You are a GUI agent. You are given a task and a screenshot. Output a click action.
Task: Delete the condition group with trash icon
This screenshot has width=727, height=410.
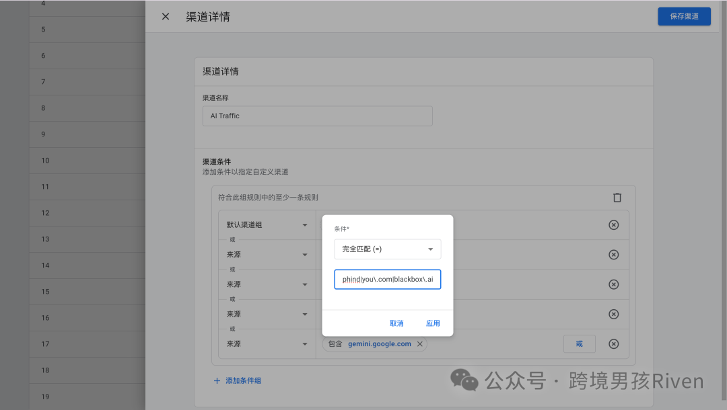(x=617, y=198)
